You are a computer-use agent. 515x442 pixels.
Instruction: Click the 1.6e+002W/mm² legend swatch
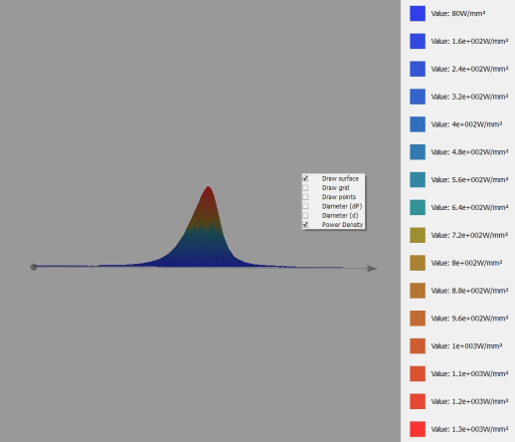[x=418, y=41]
